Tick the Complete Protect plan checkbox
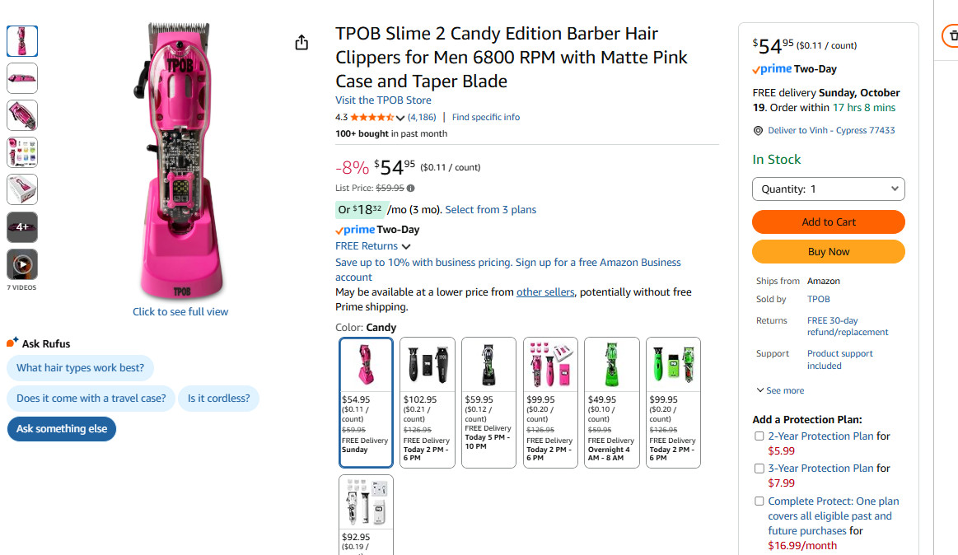This screenshot has height=555, width=958. coord(759,501)
